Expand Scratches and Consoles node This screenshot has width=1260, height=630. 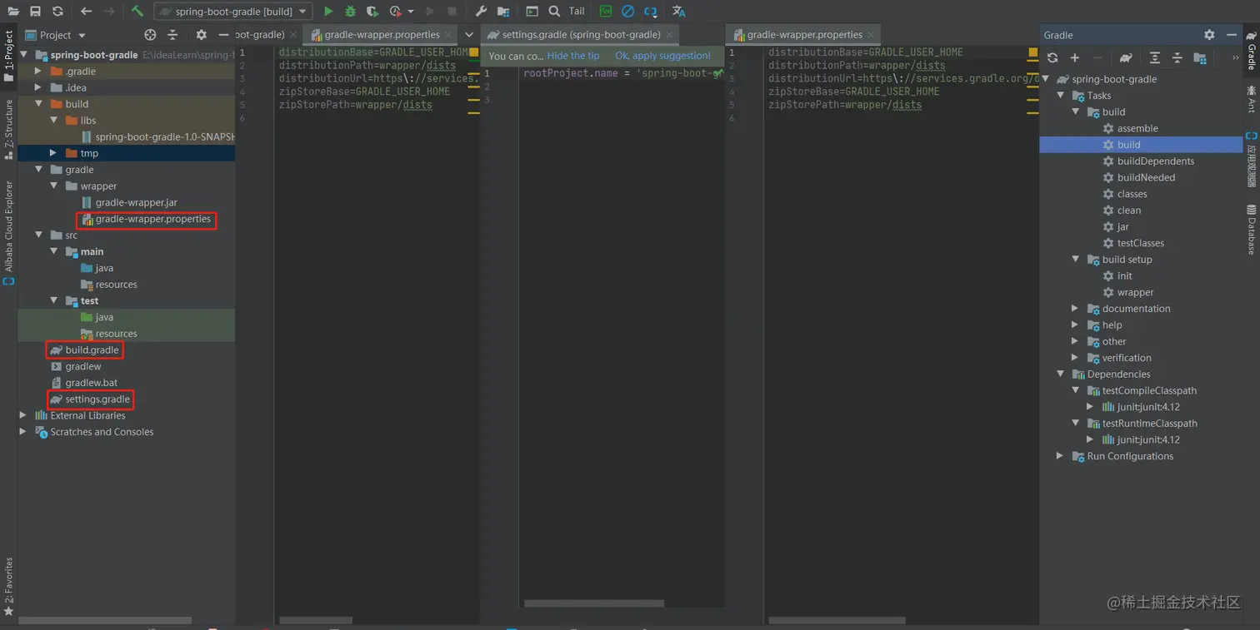[x=23, y=432]
